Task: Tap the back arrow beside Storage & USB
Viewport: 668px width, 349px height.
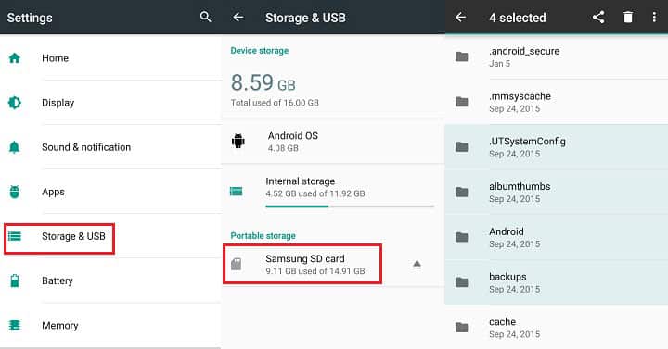Action: coord(238,17)
